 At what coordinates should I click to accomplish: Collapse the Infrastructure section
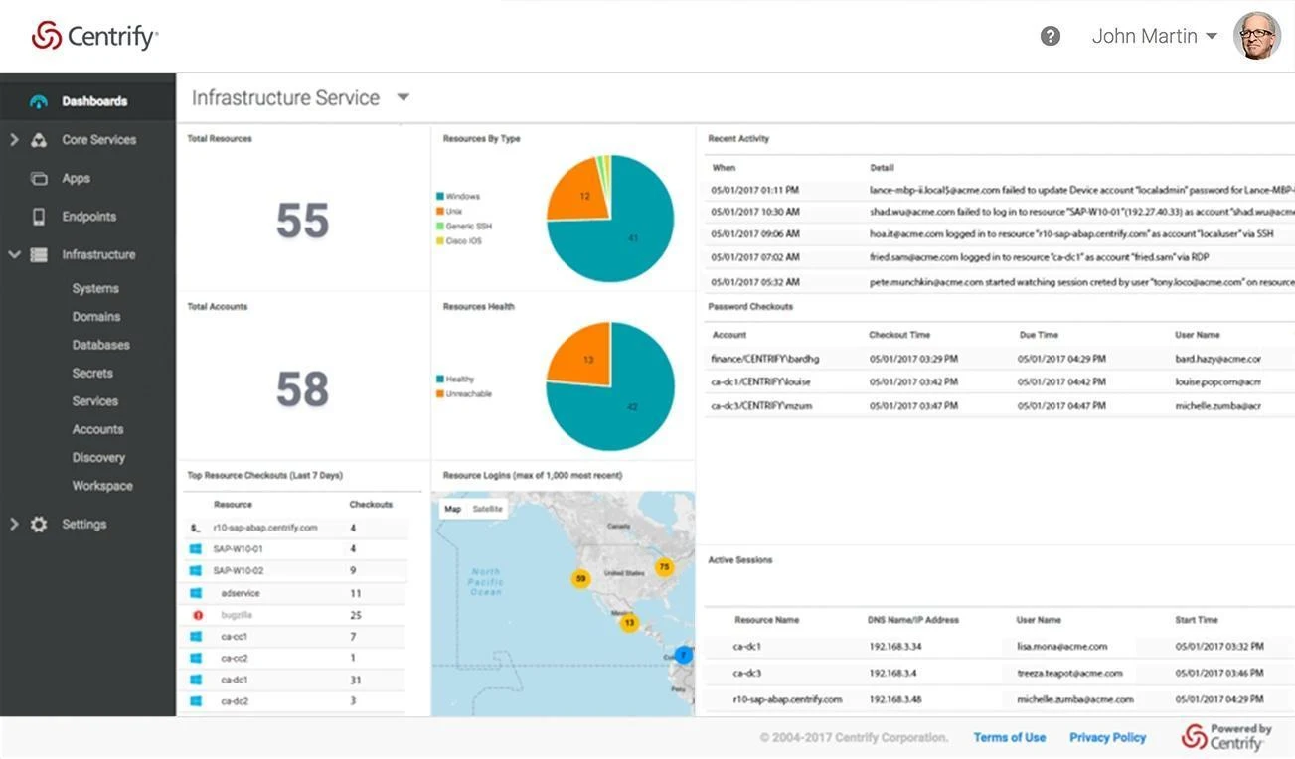pos(14,255)
